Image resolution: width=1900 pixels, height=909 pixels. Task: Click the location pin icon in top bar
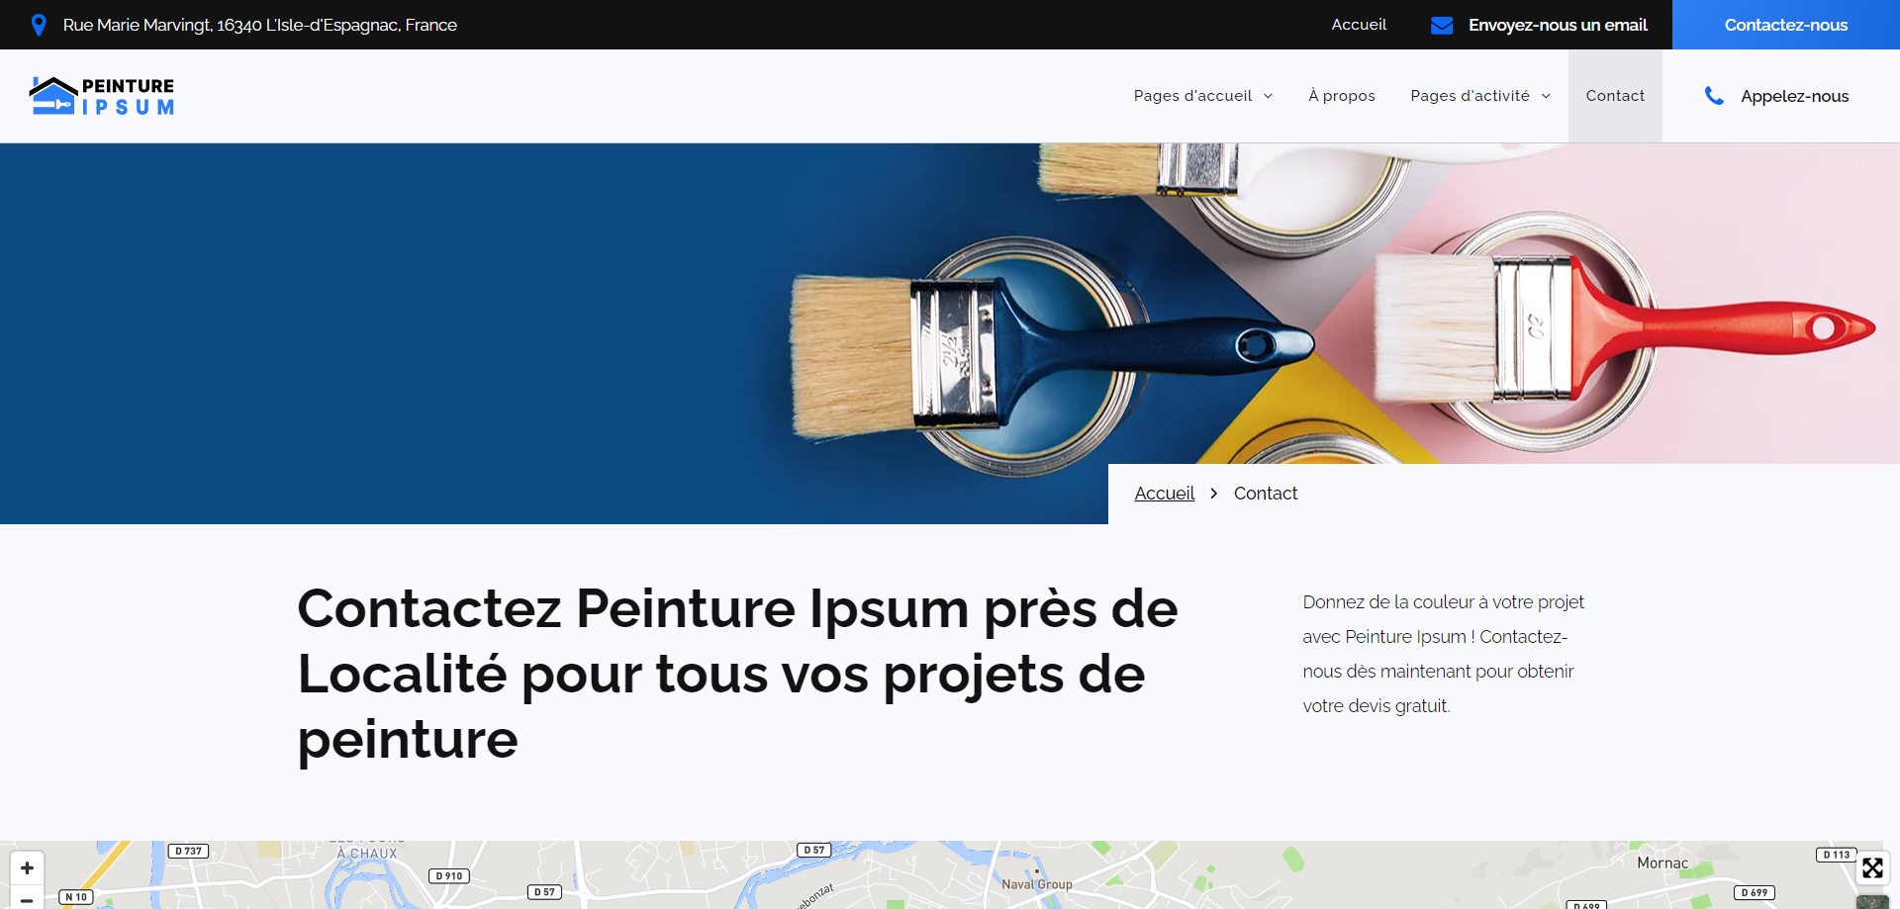39,25
